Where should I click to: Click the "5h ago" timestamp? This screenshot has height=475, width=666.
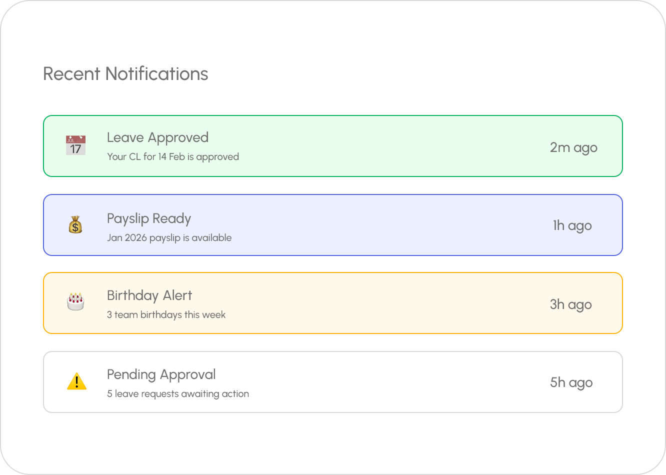(x=571, y=382)
